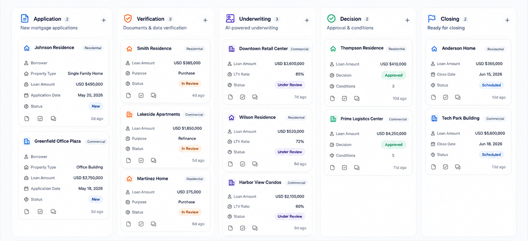Click application date May 20, 2026

tap(90, 95)
